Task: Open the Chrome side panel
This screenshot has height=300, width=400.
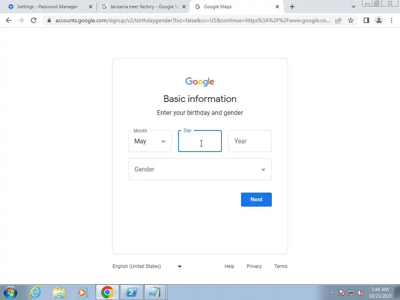Action: 366,20
